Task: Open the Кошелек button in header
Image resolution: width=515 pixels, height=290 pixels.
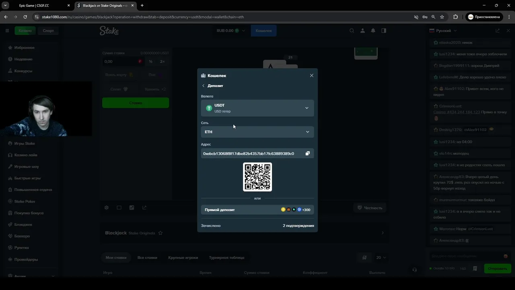Action: click(264, 31)
